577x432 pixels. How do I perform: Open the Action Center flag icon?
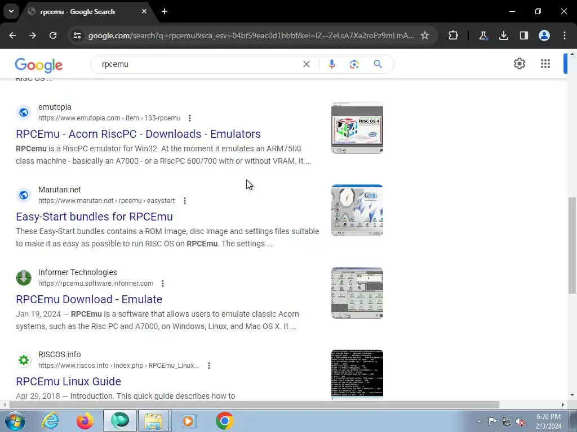(492, 421)
